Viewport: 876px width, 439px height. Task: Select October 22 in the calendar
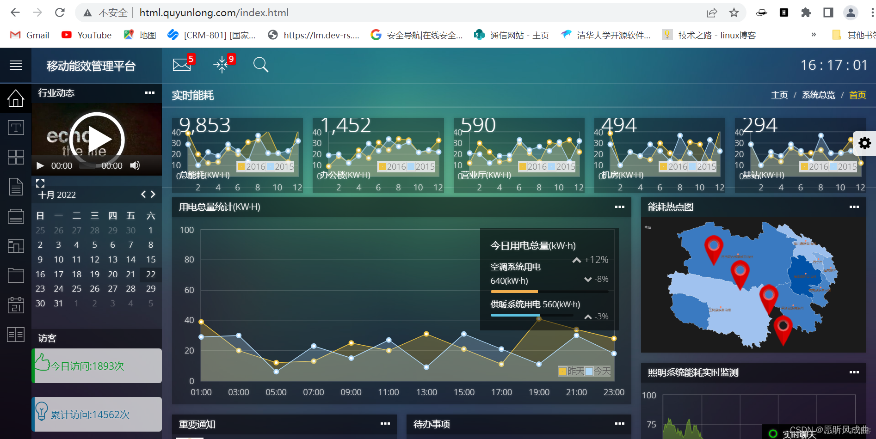point(151,274)
